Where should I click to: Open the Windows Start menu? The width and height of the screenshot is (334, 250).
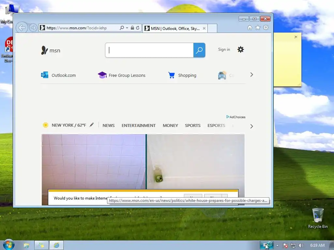click(x=8, y=245)
